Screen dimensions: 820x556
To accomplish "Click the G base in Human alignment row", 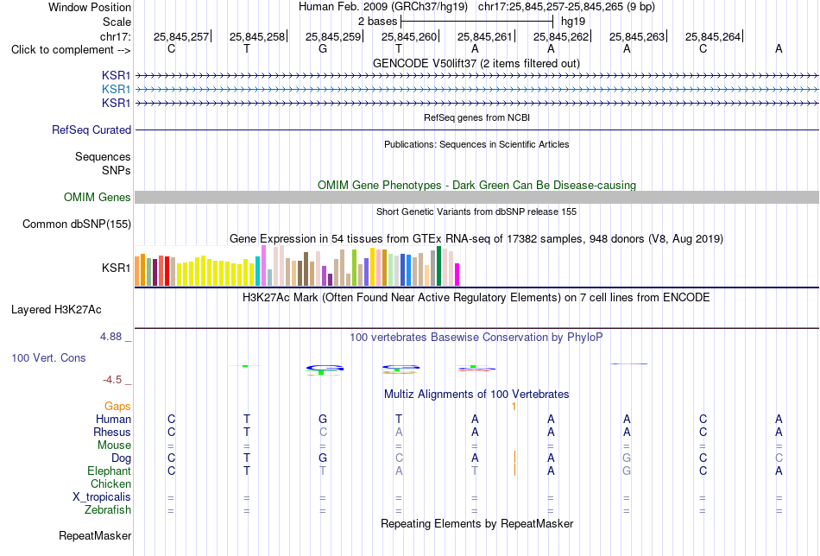I will click(x=323, y=419).
